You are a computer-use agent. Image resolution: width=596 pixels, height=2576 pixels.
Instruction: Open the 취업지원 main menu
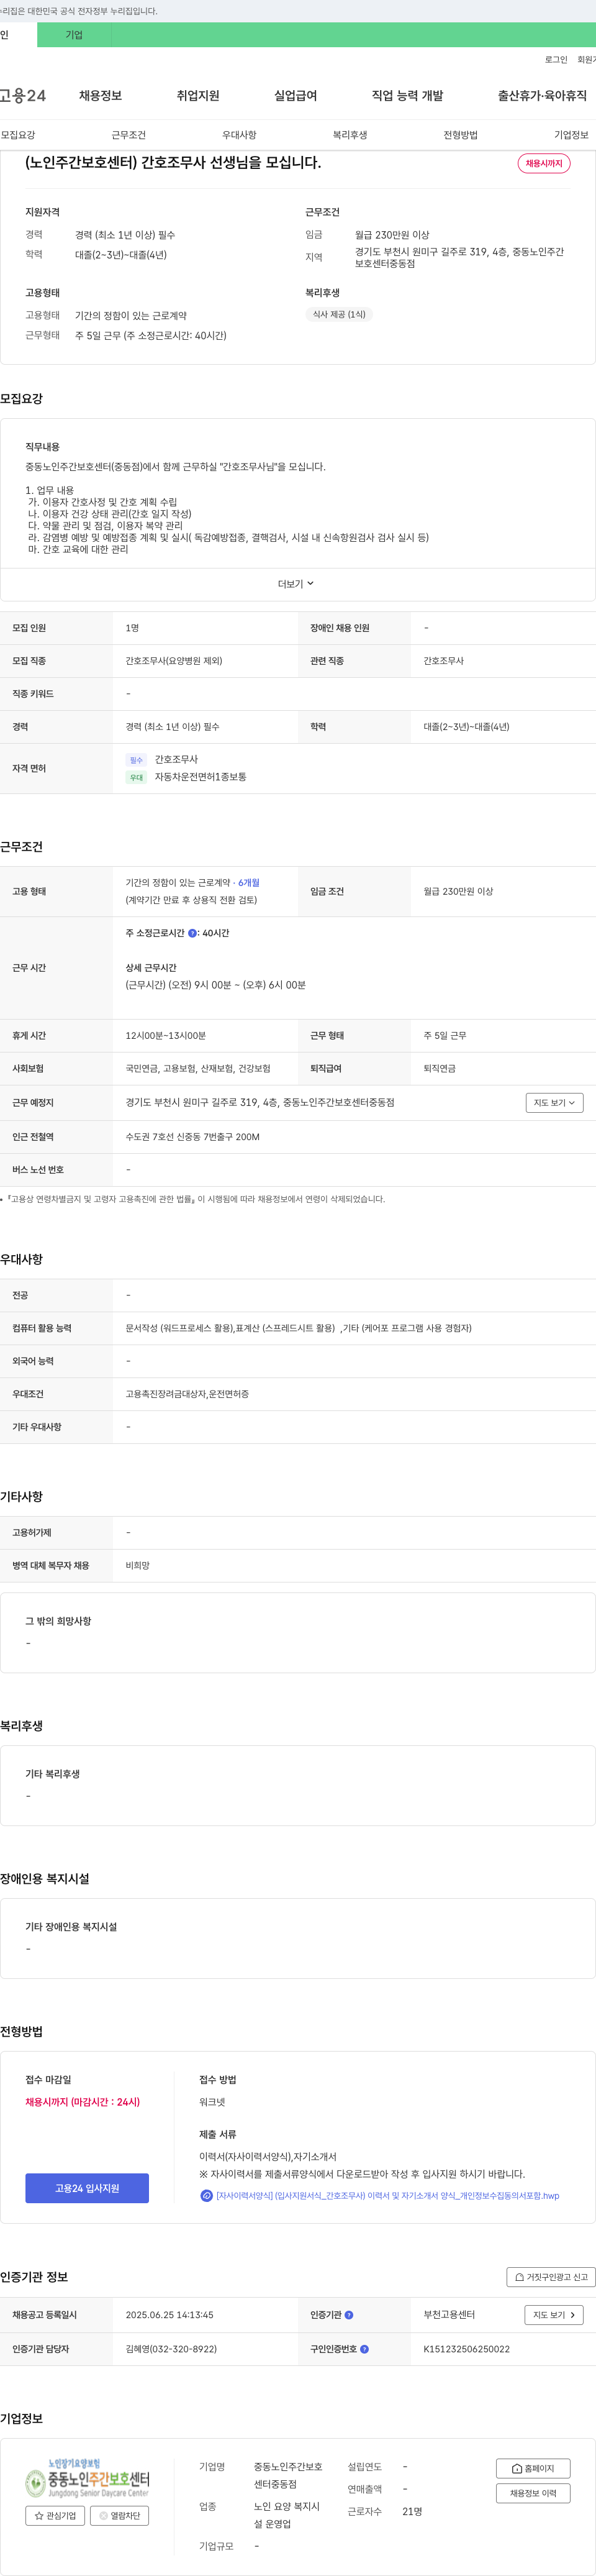(198, 96)
